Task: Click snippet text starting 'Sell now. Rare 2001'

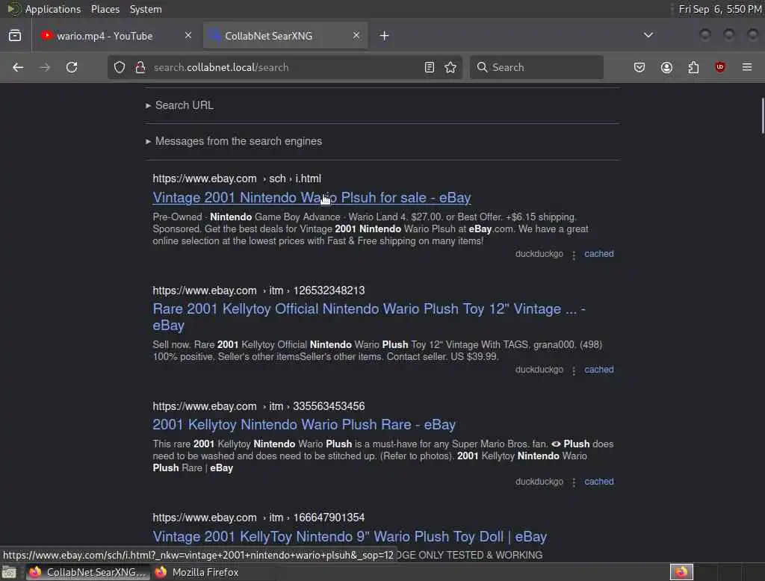Action: [377, 351]
